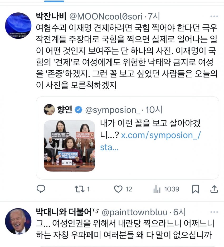Viewport: 224px width, 247px height.
Task: Bookmark 박잔나비's tweet
Action: [x=196, y=189]
